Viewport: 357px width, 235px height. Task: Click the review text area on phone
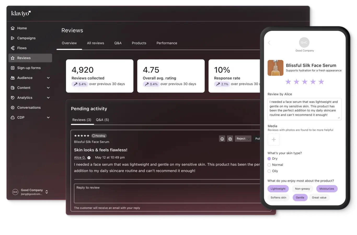pos(304,109)
